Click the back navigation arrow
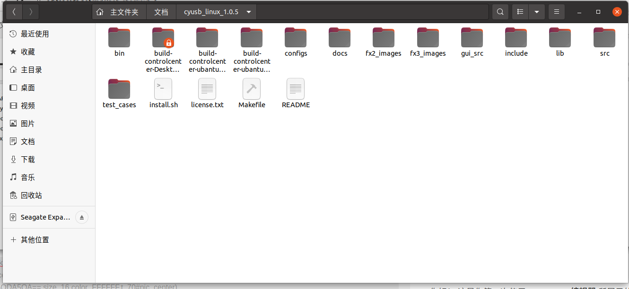 click(x=14, y=11)
